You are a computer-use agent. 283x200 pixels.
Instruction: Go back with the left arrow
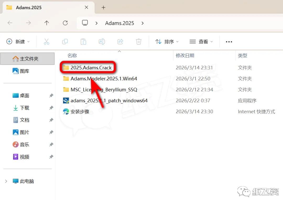pos(10,23)
